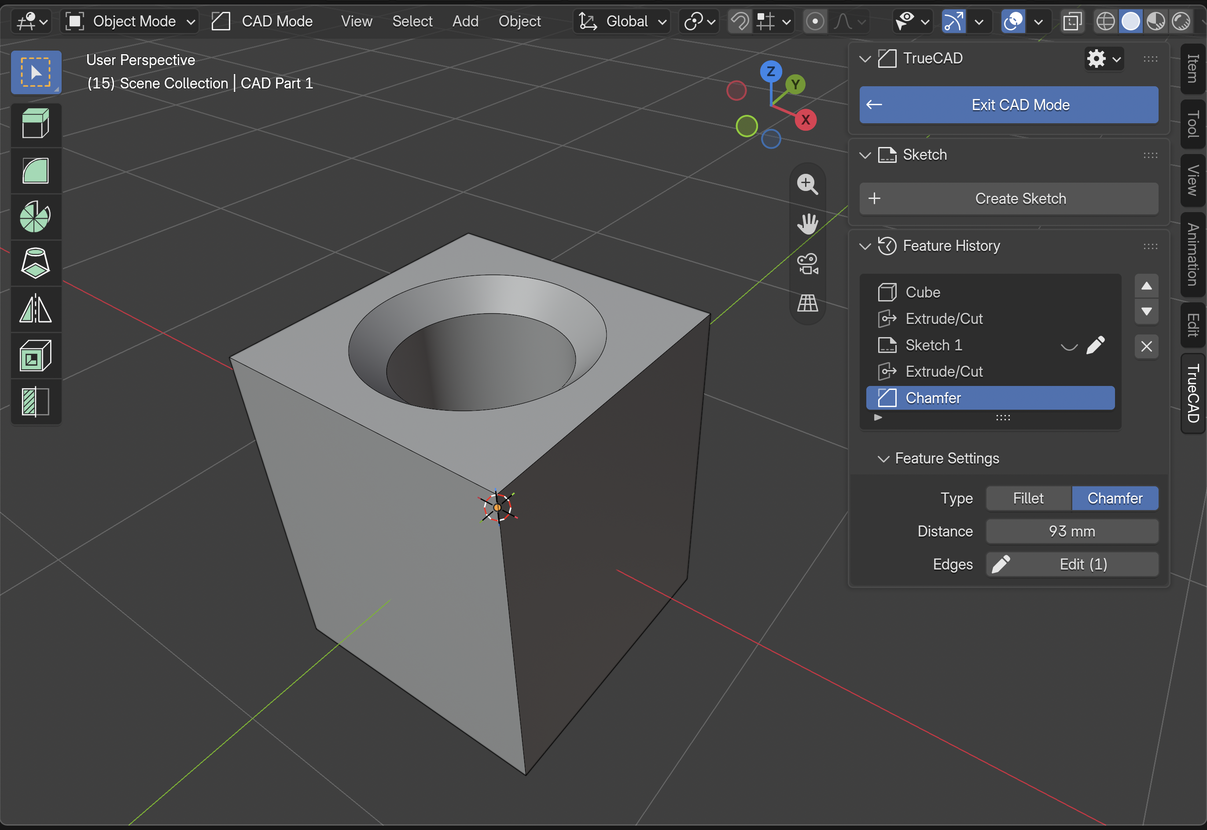Switch orthographic/perspective grid icon

click(x=807, y=303)
